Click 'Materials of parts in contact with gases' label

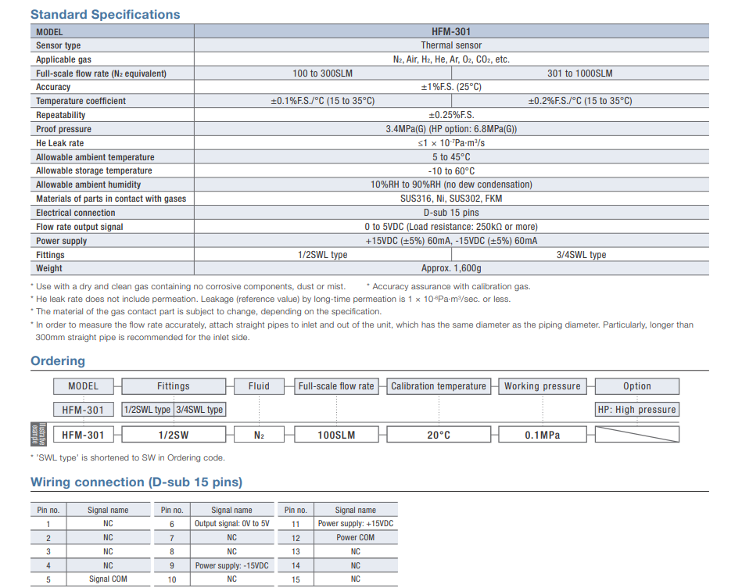(111, 199)
